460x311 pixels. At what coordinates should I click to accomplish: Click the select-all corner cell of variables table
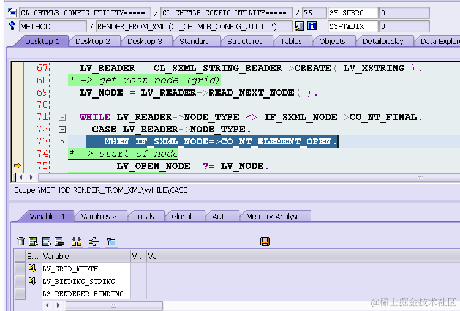(x=20, y=256)
